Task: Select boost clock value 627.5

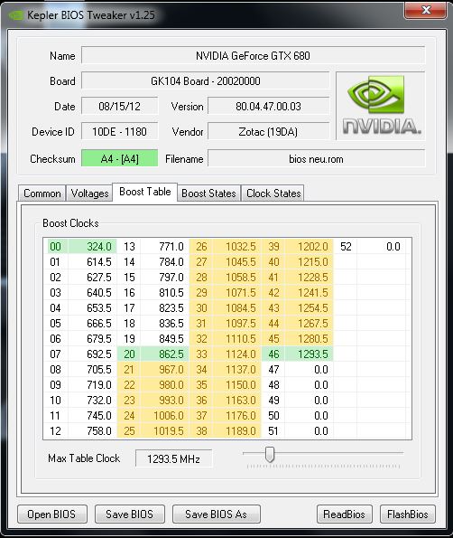Action: (92, 278)
